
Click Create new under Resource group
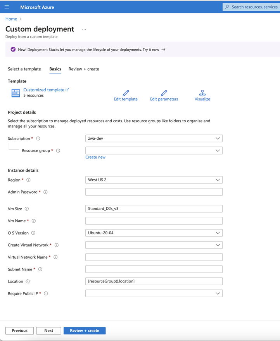click(x=95, y=157)
